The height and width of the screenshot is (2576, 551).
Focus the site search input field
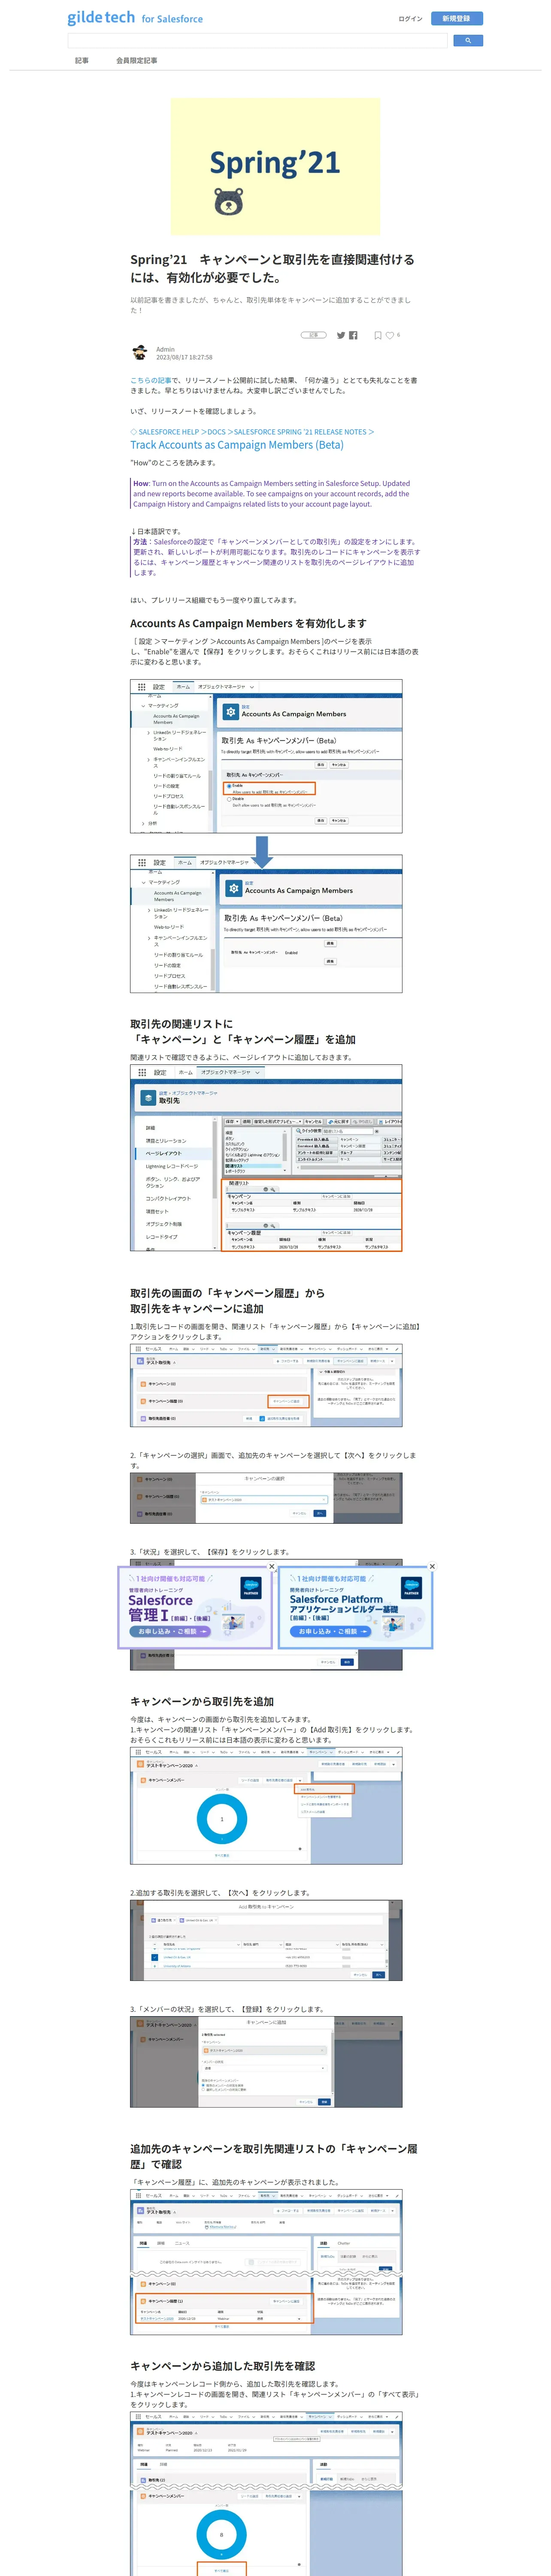tap(257, 41)
